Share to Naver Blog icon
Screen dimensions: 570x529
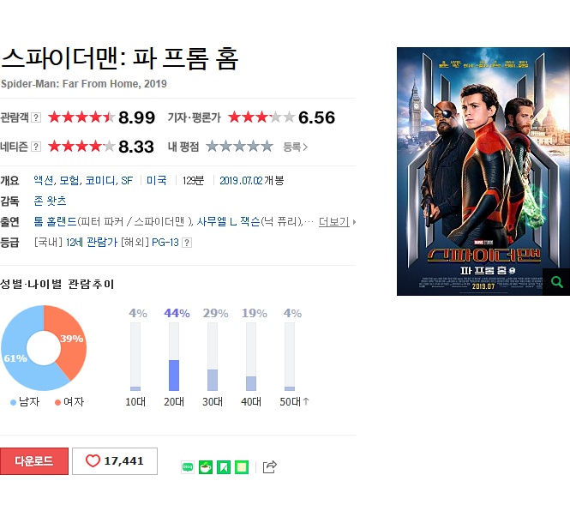[188, 467]
